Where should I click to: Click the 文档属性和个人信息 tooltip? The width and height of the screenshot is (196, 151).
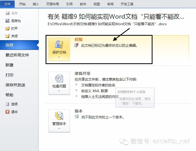(x=135, y=97)
